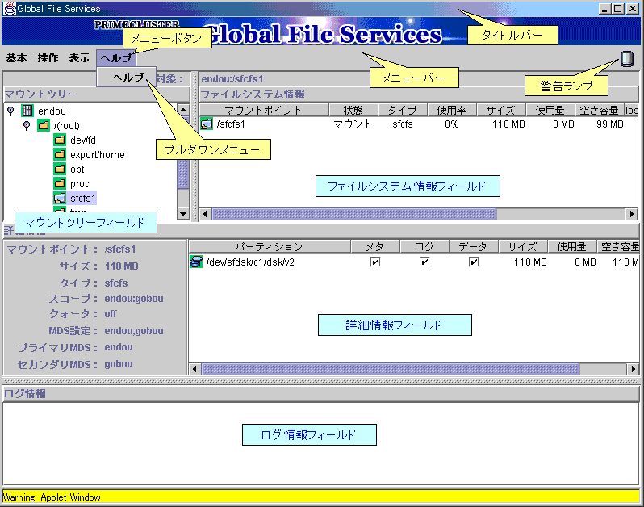
Task: Click the export/home folder icon
Action: click(60, 154)
